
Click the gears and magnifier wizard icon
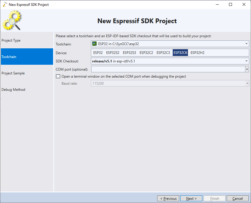11,20
